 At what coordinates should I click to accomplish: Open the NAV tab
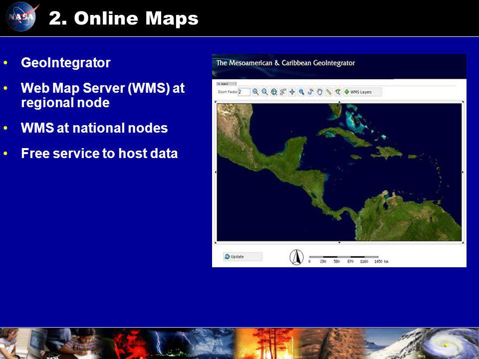click(227, 84)
